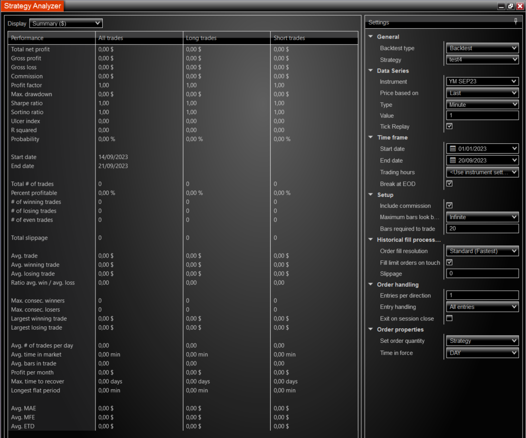Viewport: 526px width, 438px height.
Task: Click the All trades column header
Action: pyautogui.click(x=139, y=38)
